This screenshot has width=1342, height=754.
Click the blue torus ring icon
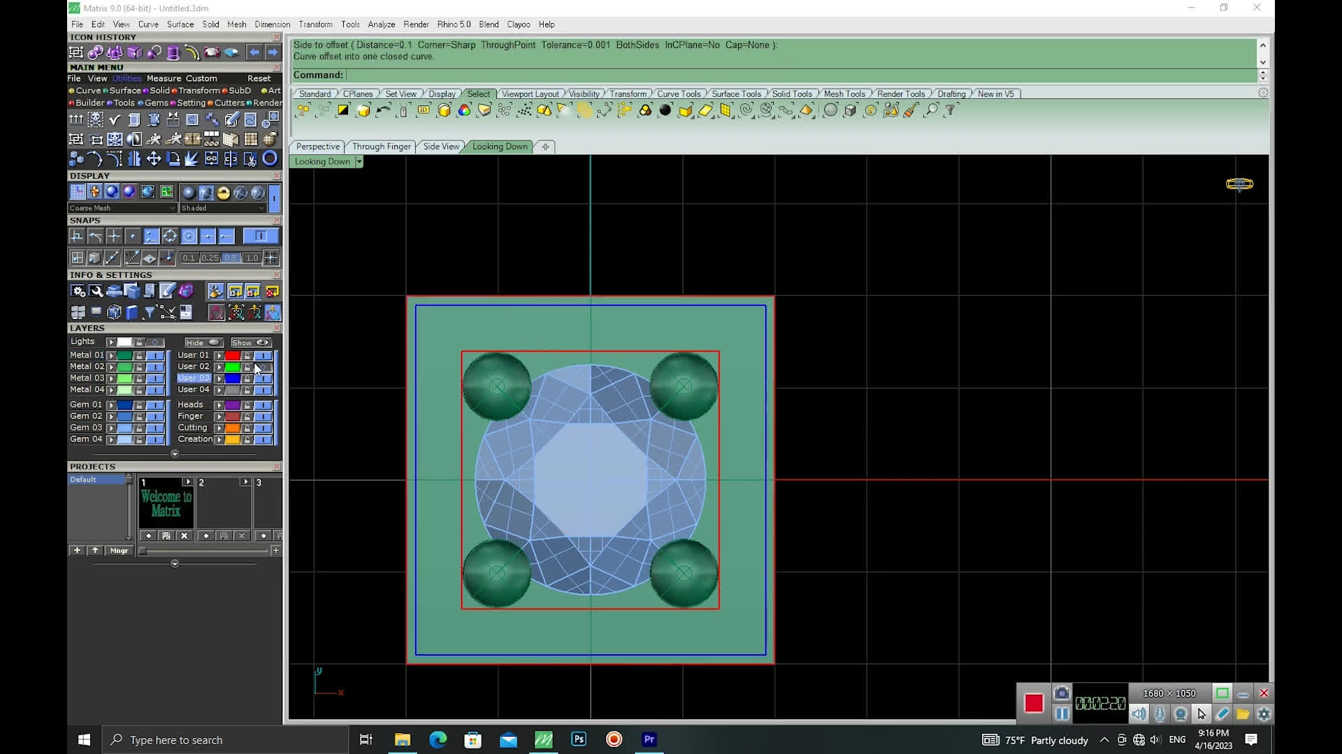coord(270,159)
